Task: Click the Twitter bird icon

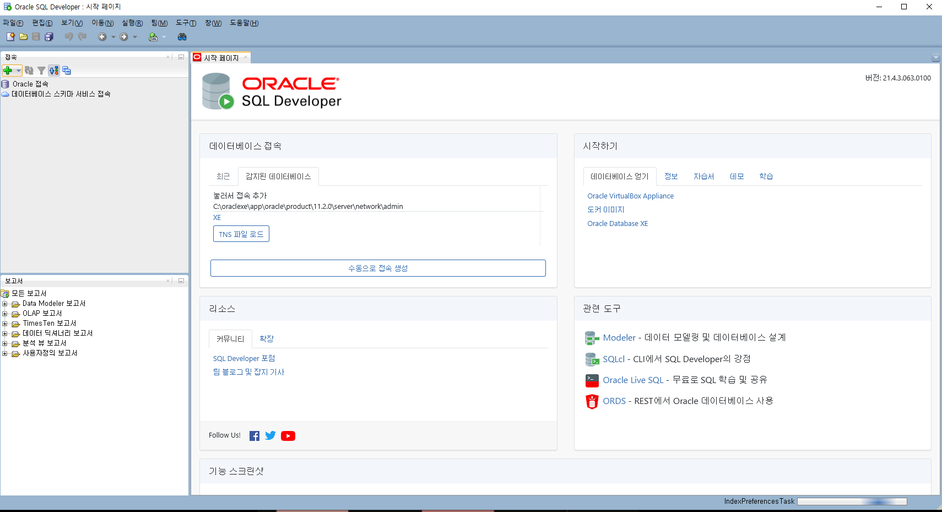Action: [x=270, y=435]
